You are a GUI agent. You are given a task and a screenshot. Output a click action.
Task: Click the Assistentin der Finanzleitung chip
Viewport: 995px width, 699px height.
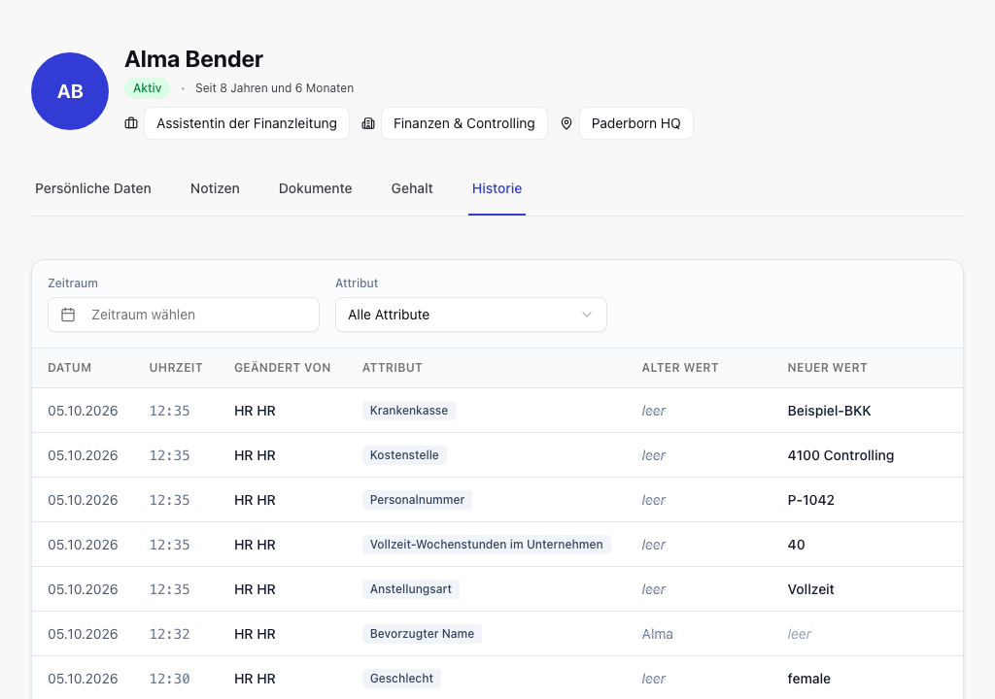(x=247, y=123)
